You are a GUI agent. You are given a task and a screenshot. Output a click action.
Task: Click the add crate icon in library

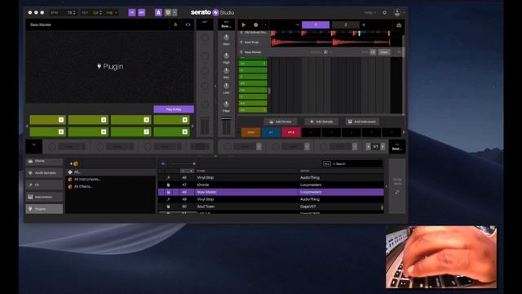[74, 163]
